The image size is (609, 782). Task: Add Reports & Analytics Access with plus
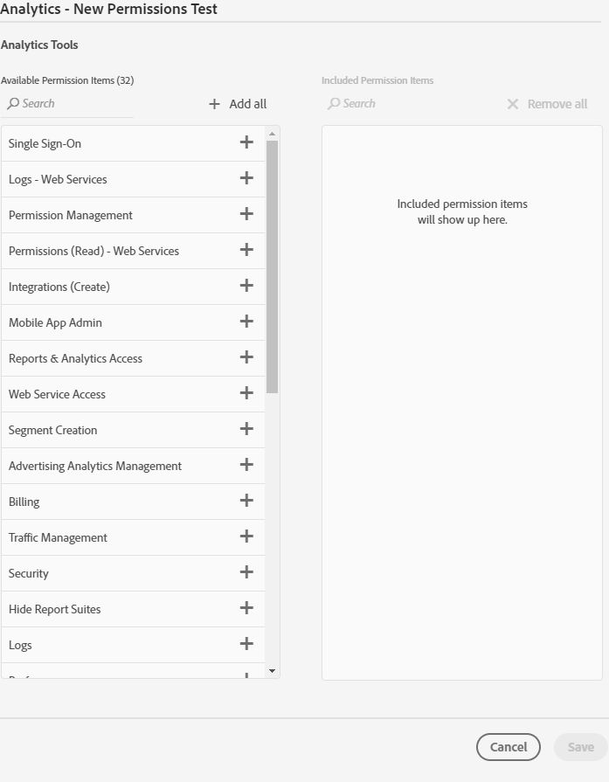246,357
